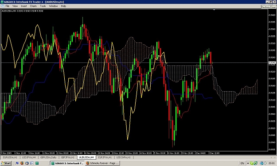
Task: Click the blue globe network tray icon
Action: point(261,163)
